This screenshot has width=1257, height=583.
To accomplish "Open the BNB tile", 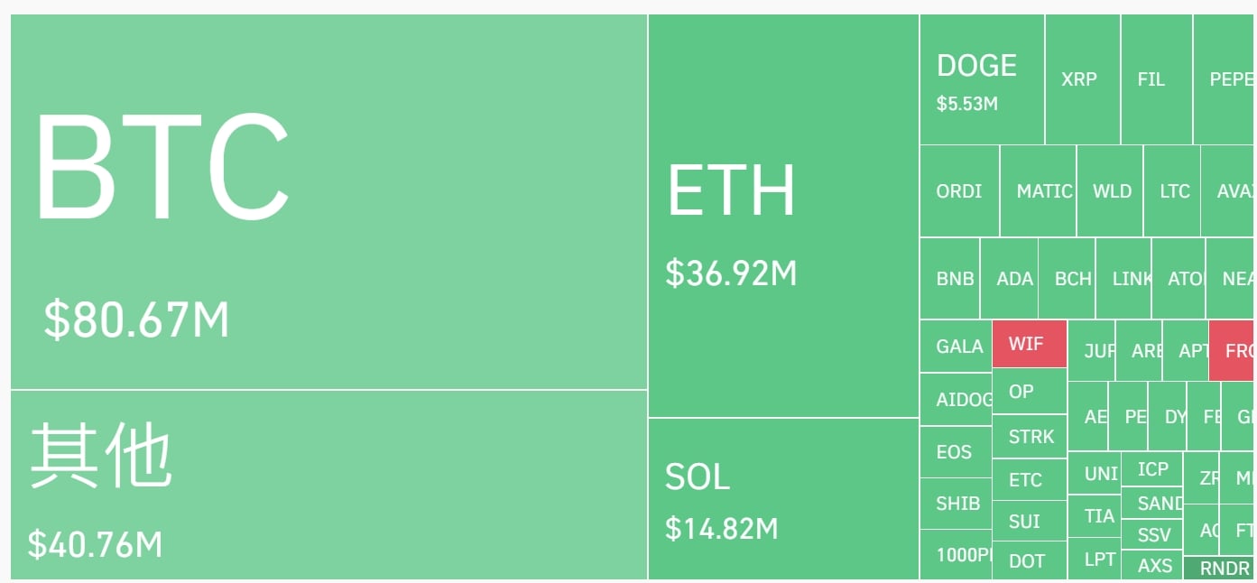I will [950, 279].
